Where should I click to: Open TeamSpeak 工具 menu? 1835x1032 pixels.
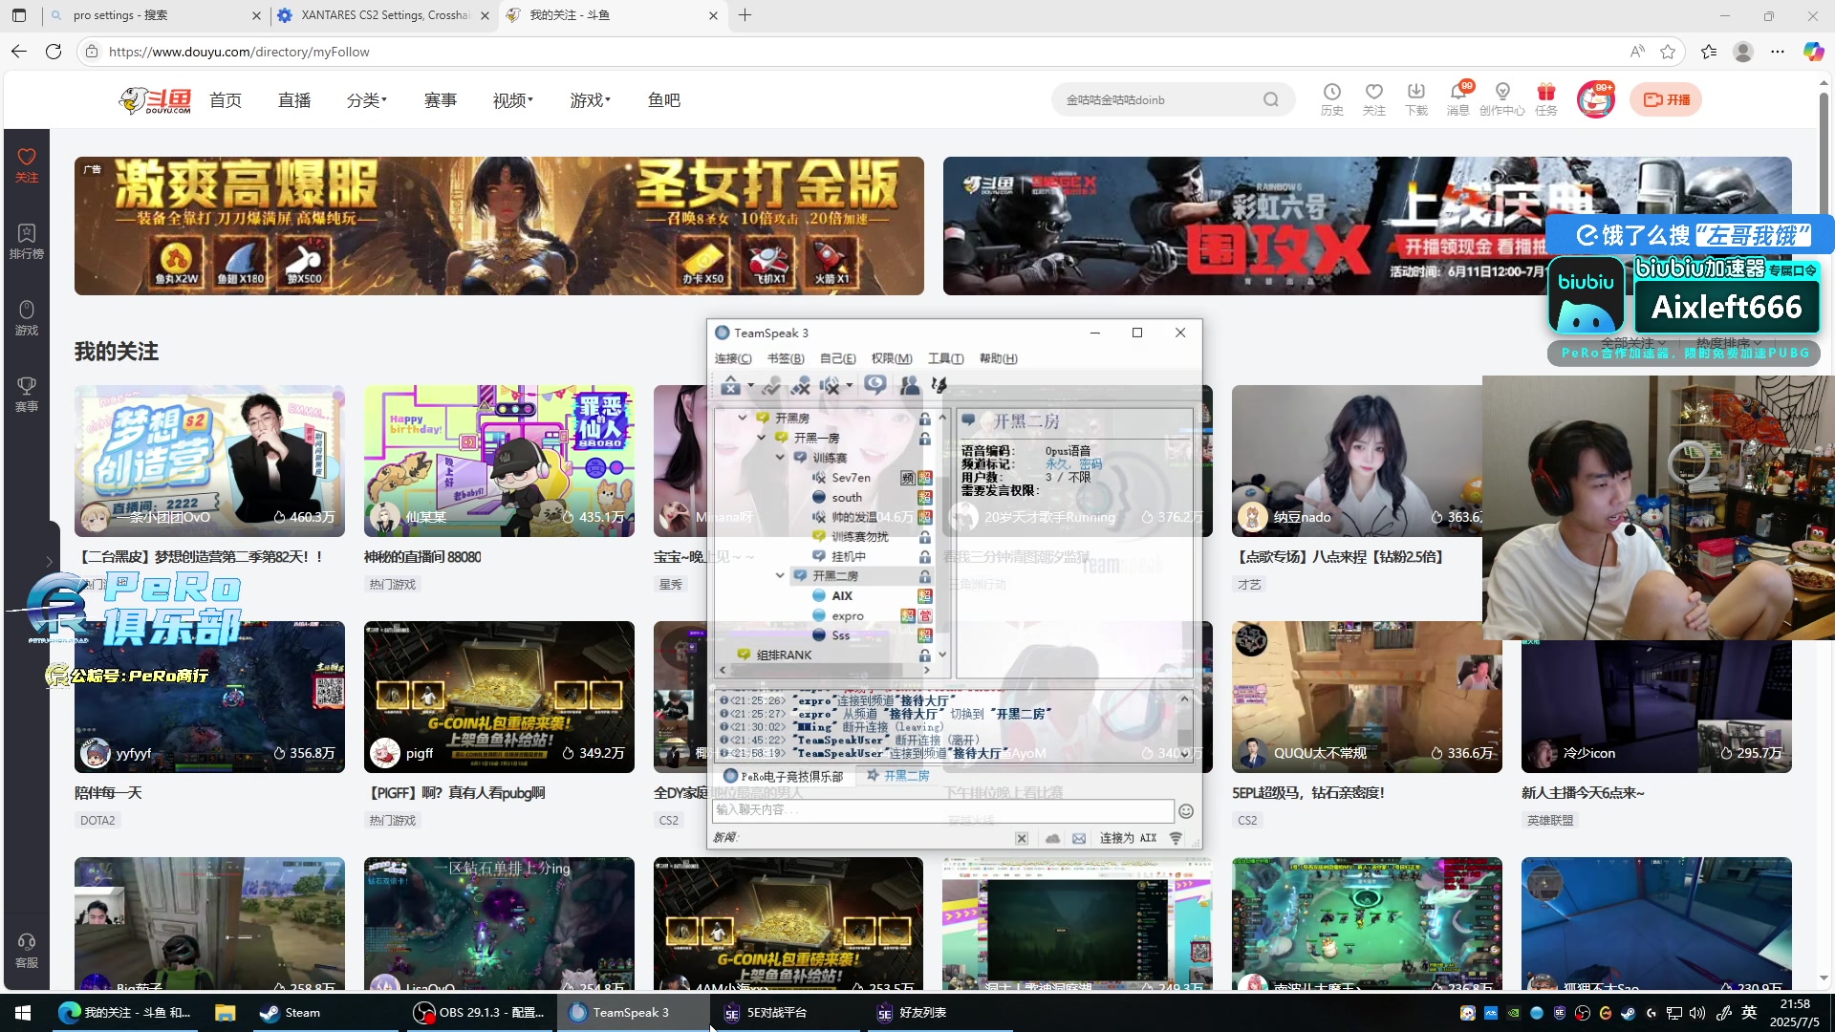(945, 358)
